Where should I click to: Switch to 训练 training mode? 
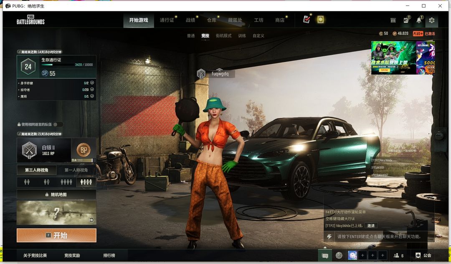242,36
